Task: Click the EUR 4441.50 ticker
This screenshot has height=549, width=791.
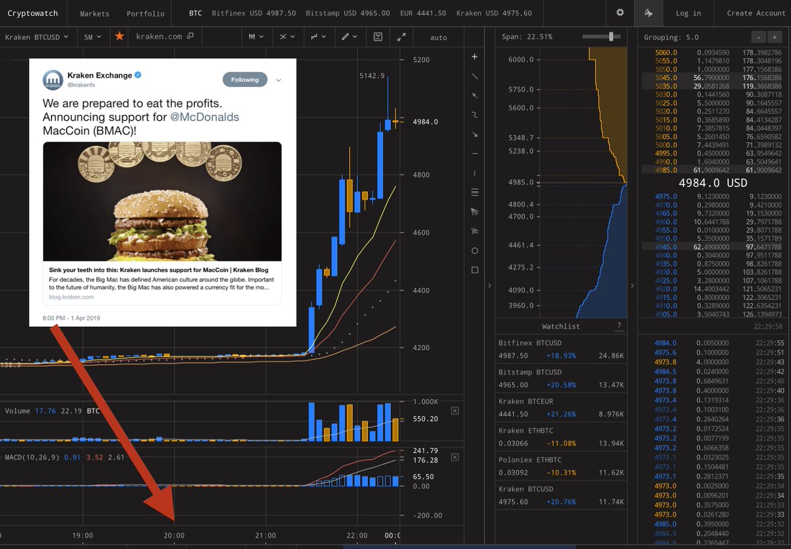Action: (423, 13)
